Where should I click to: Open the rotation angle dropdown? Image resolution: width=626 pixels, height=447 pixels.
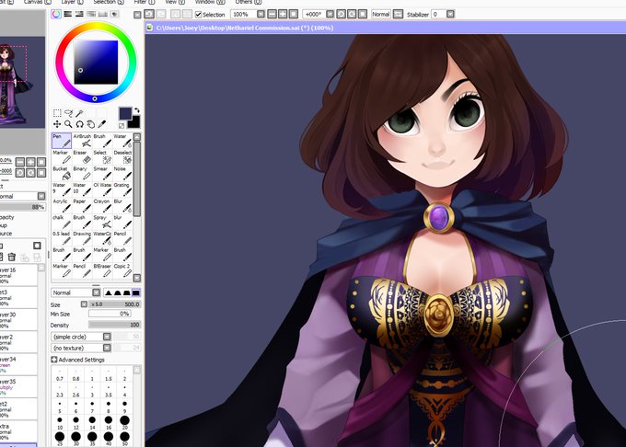pos(330,14)
